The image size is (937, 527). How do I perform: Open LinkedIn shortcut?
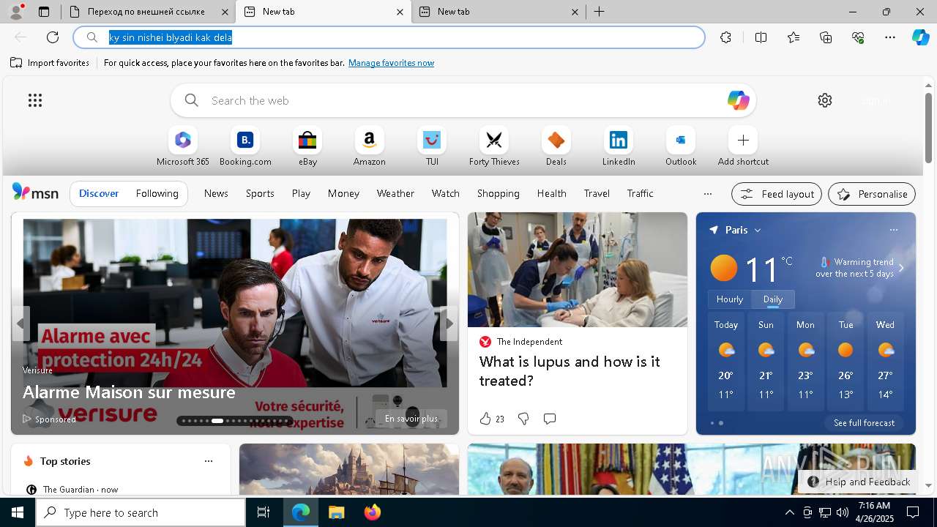619,146
